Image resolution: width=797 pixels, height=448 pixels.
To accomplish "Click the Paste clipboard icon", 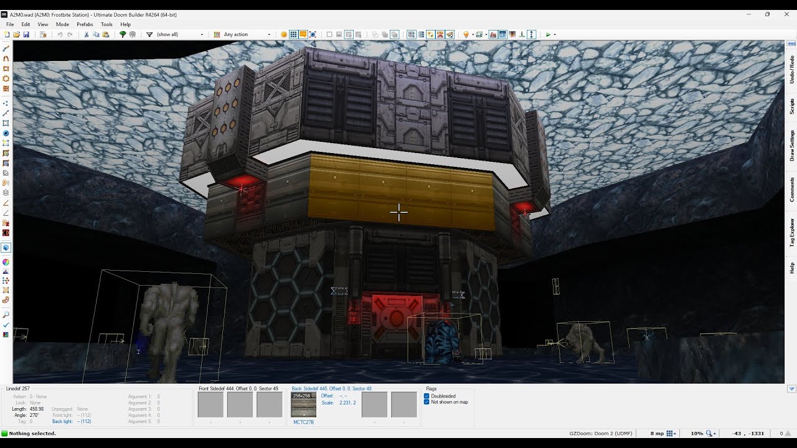I will coord(106,34).
